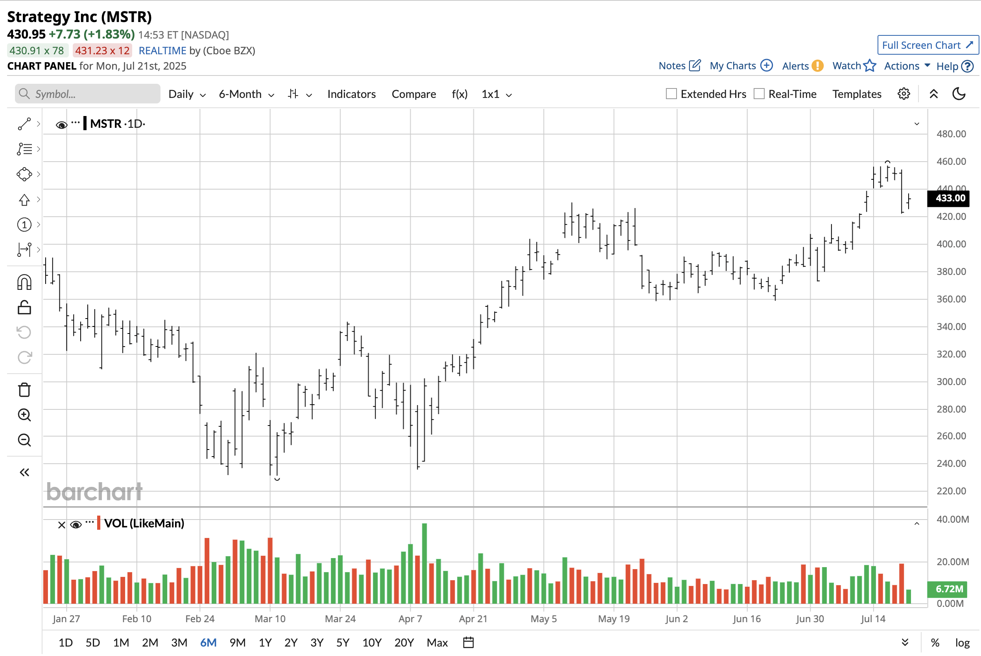This screenshot has height=656, width=981.
Task: Toggle log scale mode
Action: click(x=962, y=642)
